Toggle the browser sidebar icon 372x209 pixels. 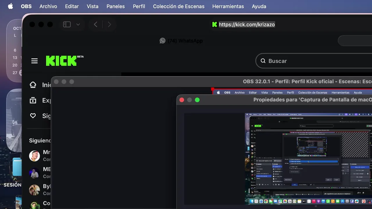[67, 24]
